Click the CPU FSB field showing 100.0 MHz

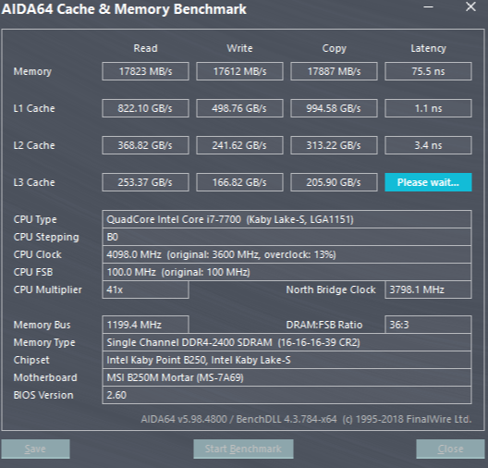287,272
